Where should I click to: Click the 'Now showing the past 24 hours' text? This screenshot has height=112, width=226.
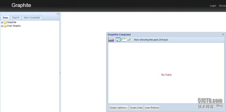(x=151, y=40)
